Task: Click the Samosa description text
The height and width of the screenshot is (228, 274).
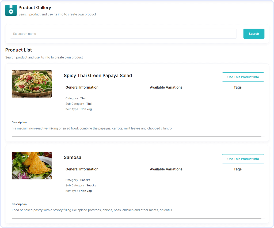Action: tap(92, 210)
